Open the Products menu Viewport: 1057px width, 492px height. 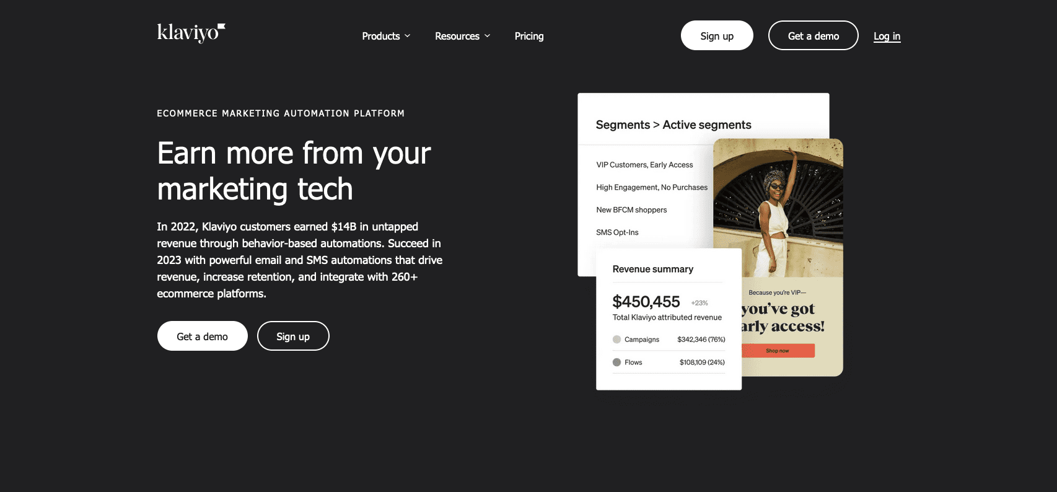tap(381, 36)
